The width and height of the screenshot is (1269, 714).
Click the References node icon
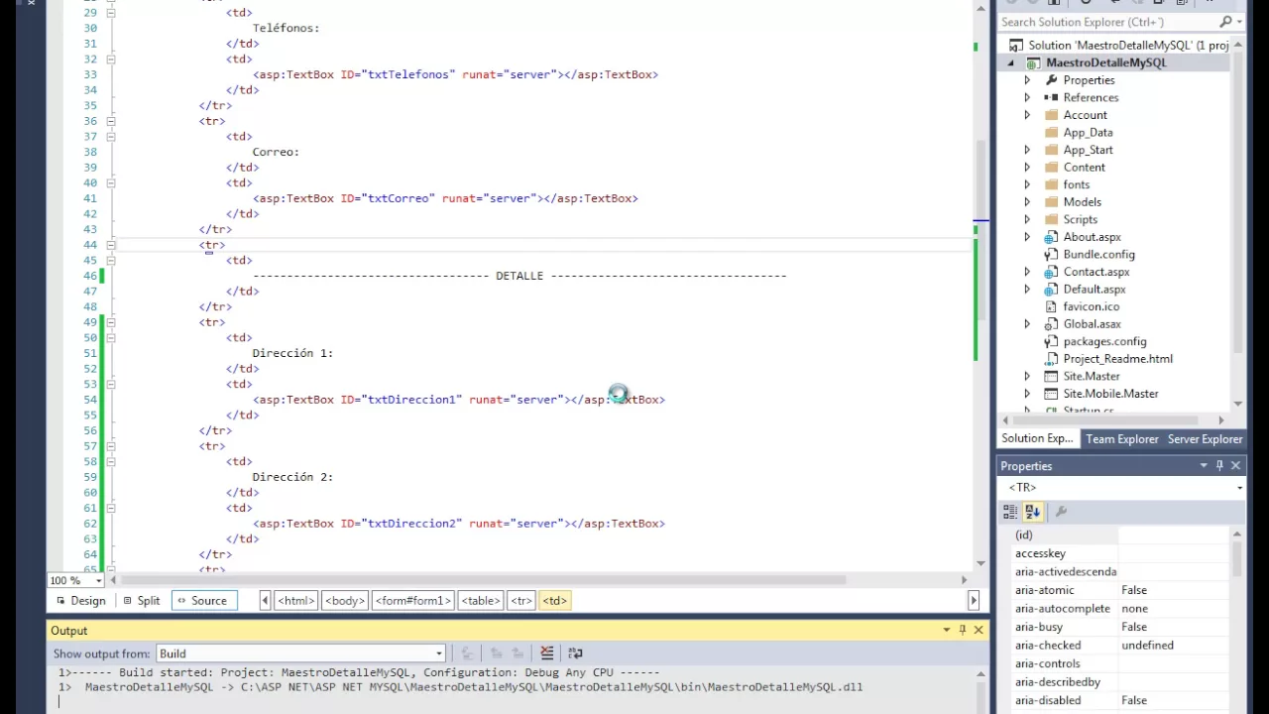[x=1051, y=97]
